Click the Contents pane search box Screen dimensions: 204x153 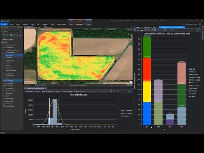(12, 31)
